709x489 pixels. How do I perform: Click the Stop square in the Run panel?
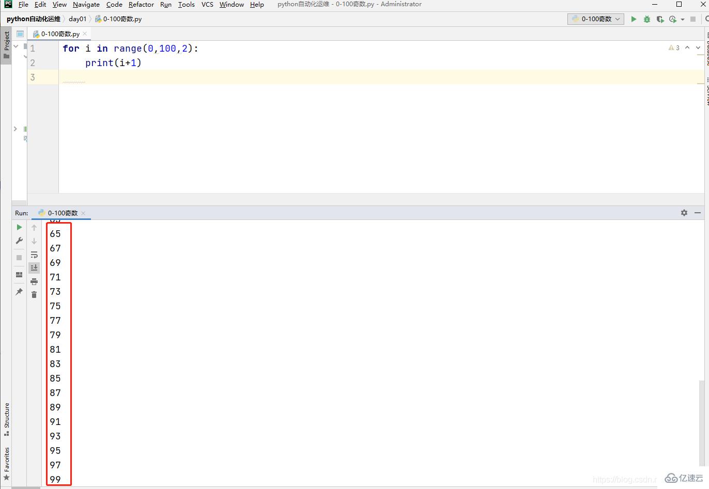point(19,257)
